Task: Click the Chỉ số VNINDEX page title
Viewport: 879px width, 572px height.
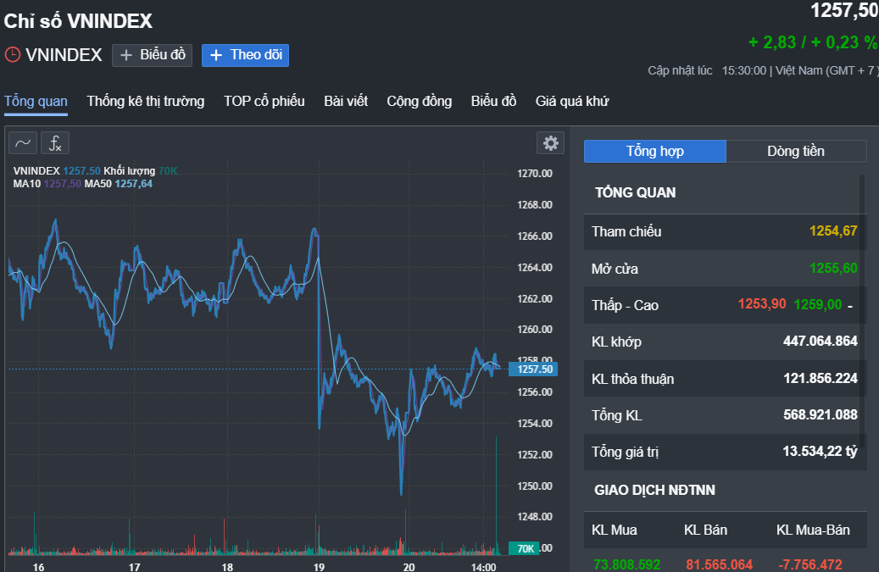Action: click(78, 21)
